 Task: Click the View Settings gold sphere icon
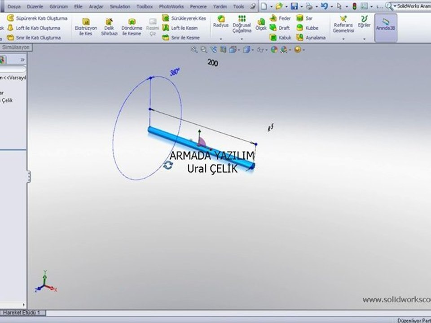297,50
